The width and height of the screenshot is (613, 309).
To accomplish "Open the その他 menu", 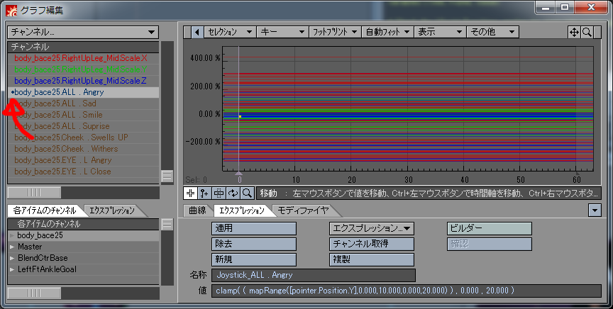I will [x=493, y=32].
